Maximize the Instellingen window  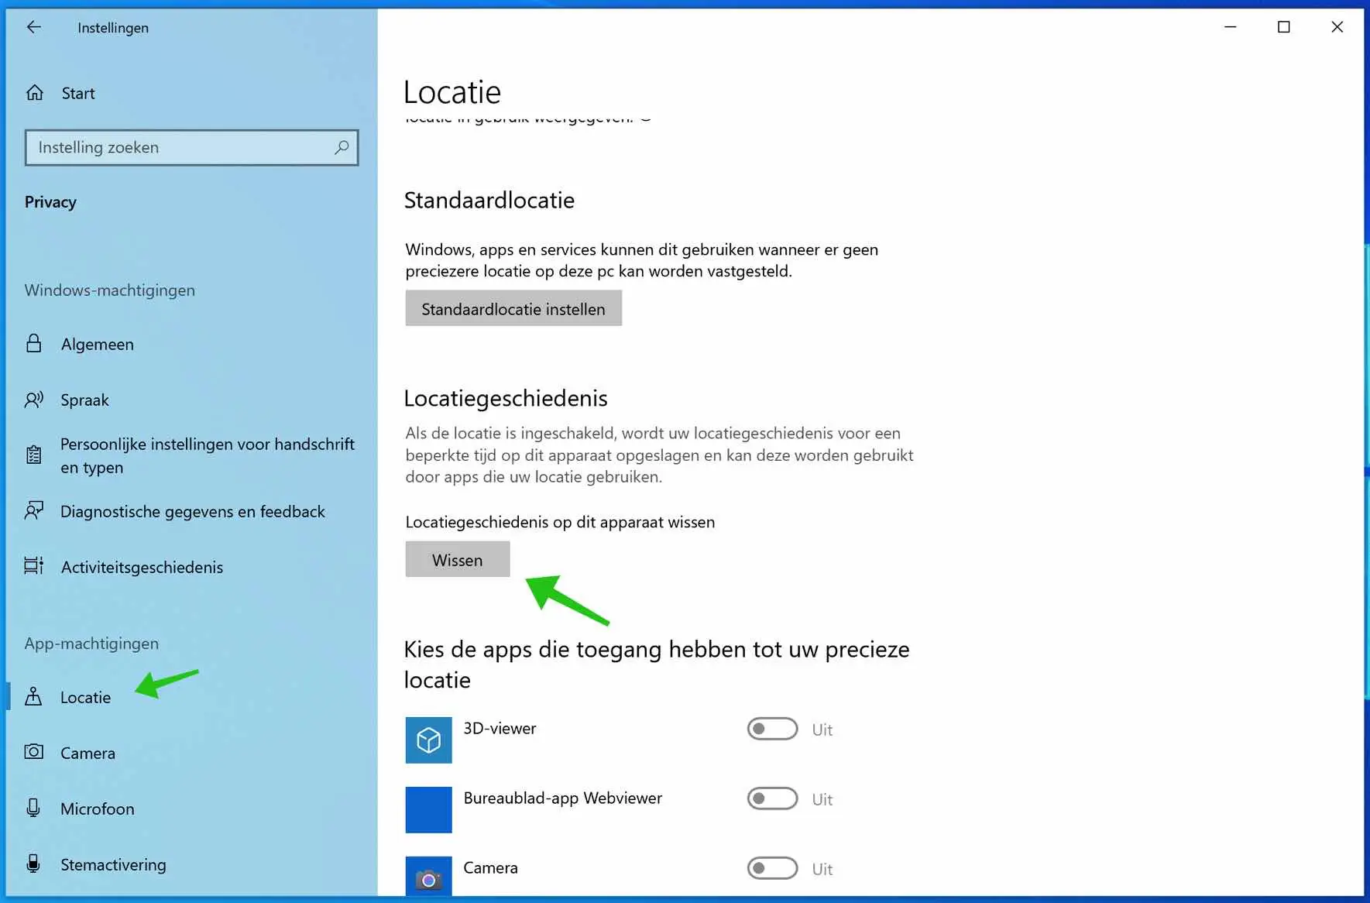click(x=1283, y=27)
